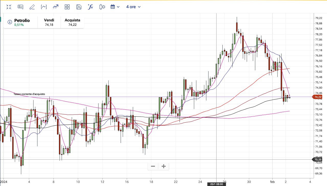Click the 79,22 price axis label
The height and width of the screenshot is (186, 327).
tap(319, 18)
